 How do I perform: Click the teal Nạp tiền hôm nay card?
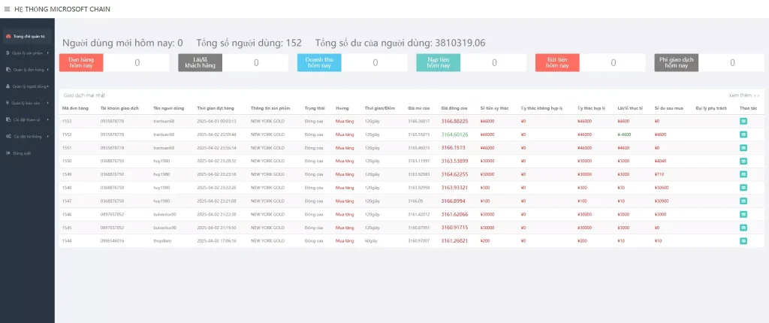click(x=438, y=63)
